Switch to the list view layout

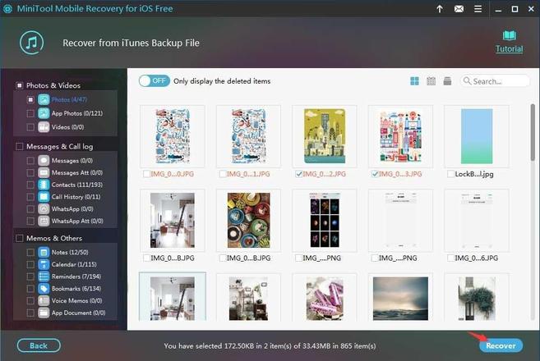(447, 81)
